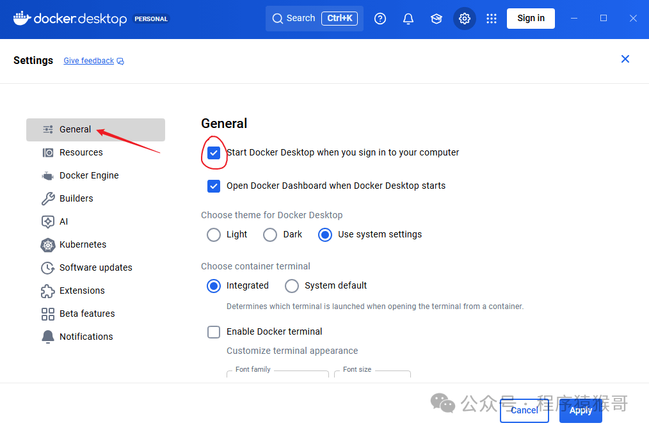Select the Light theme option
Viewport: 649px width, 430px height.
pyautogui.click(x=214, y=235)
